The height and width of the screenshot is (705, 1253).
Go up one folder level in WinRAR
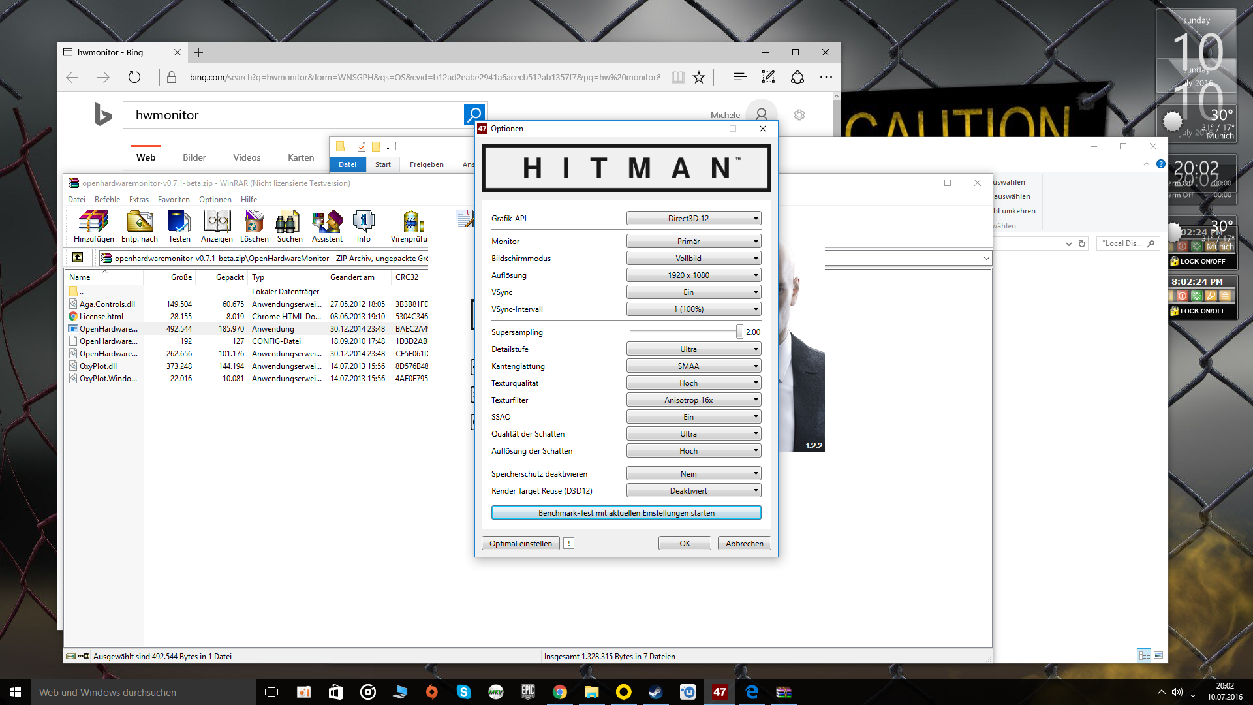point(78,257)
